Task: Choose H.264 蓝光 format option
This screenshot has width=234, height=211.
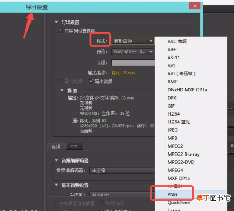Action: [x=191, y=122]
